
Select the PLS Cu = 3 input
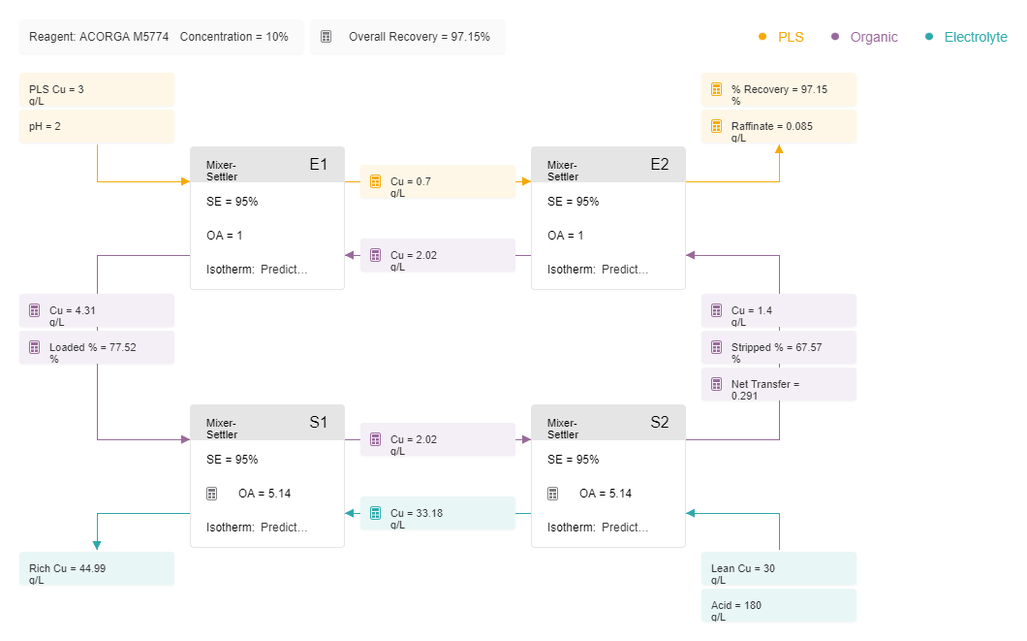point(97,90)
